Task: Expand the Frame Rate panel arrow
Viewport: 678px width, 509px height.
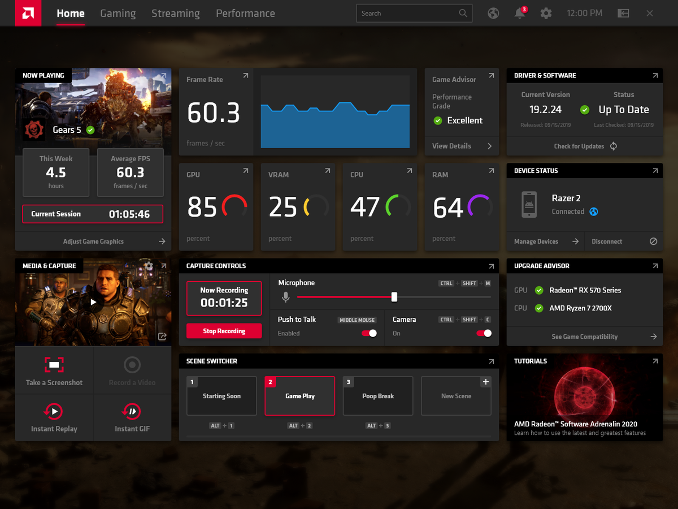Action: [x=245, y=76]
